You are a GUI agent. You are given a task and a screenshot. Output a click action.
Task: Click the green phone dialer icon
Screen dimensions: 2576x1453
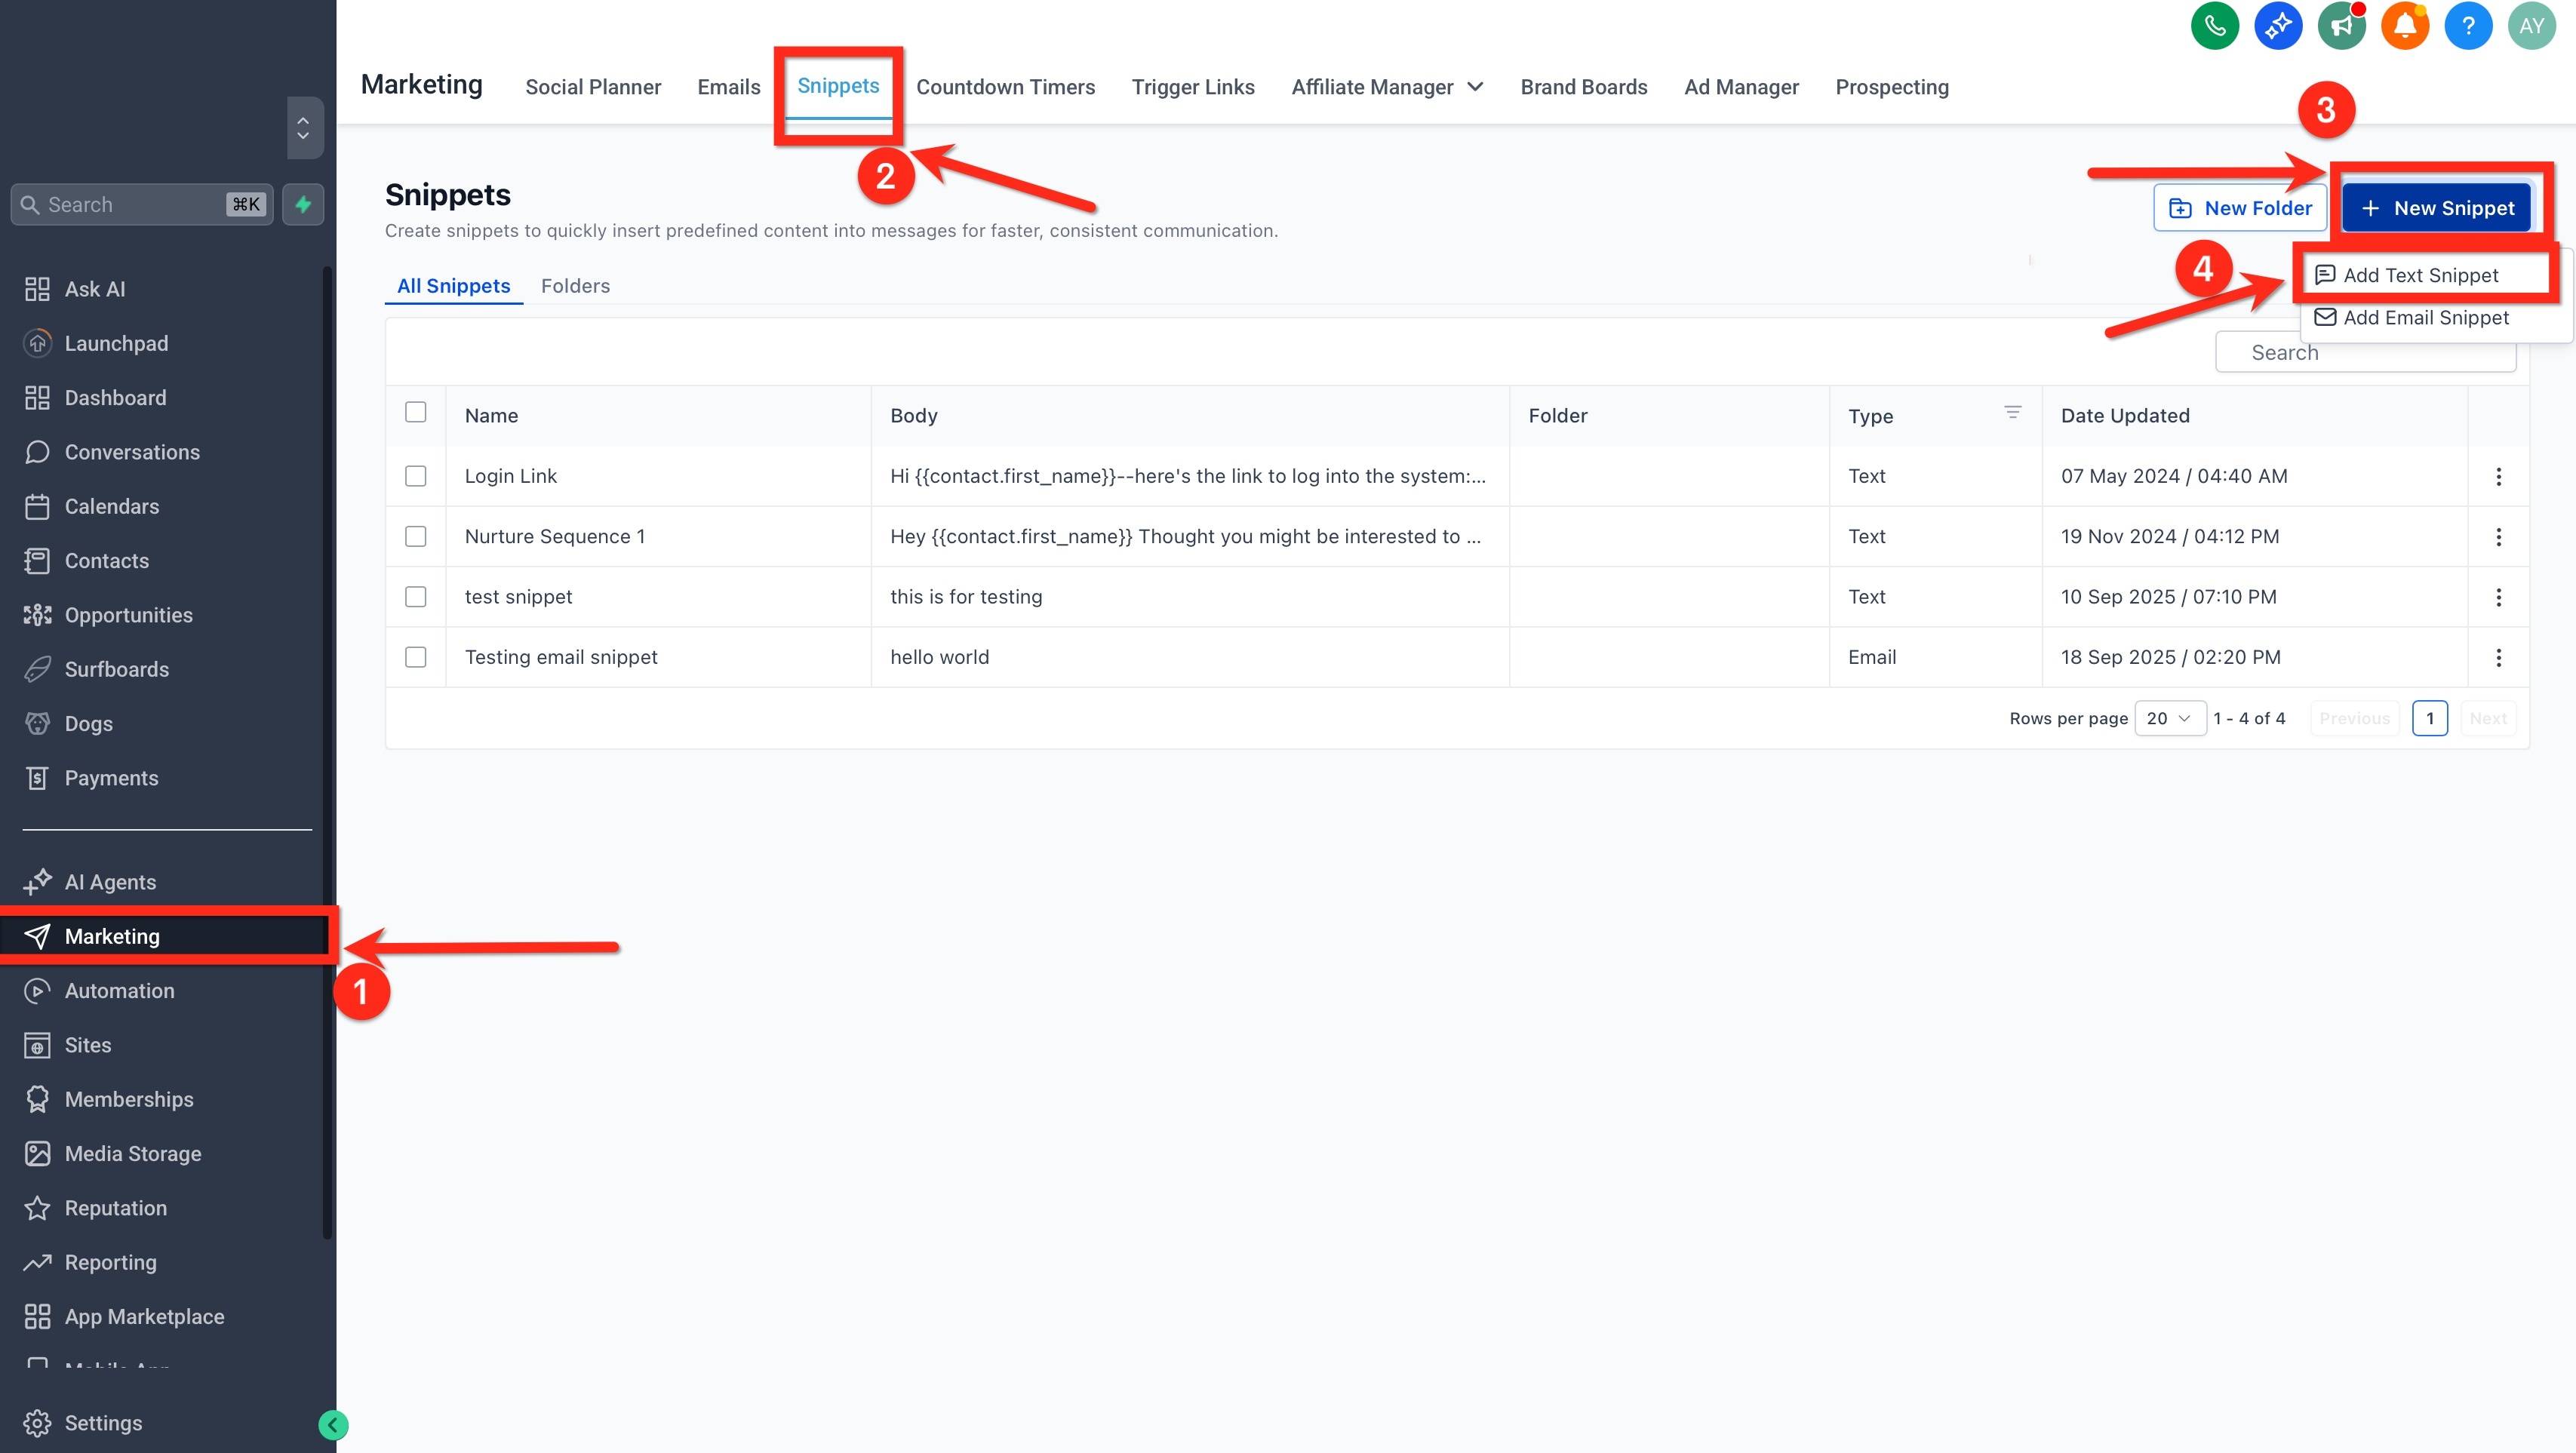coord(2214,26)
